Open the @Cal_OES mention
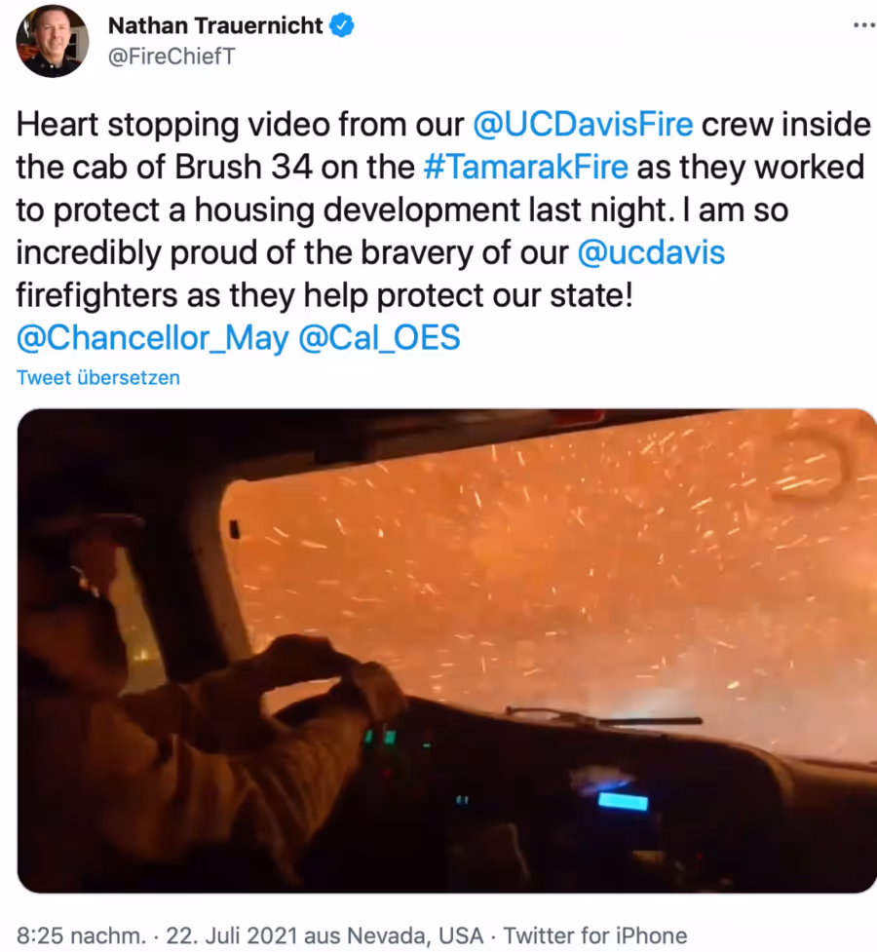 click(380, 338)
